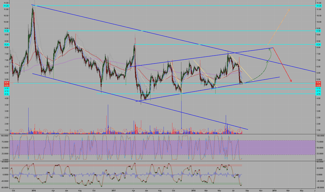The width and height of the screenshot is (325, 192).
Task: Click the 2018 label on the time axis
Action: (194, 190)
